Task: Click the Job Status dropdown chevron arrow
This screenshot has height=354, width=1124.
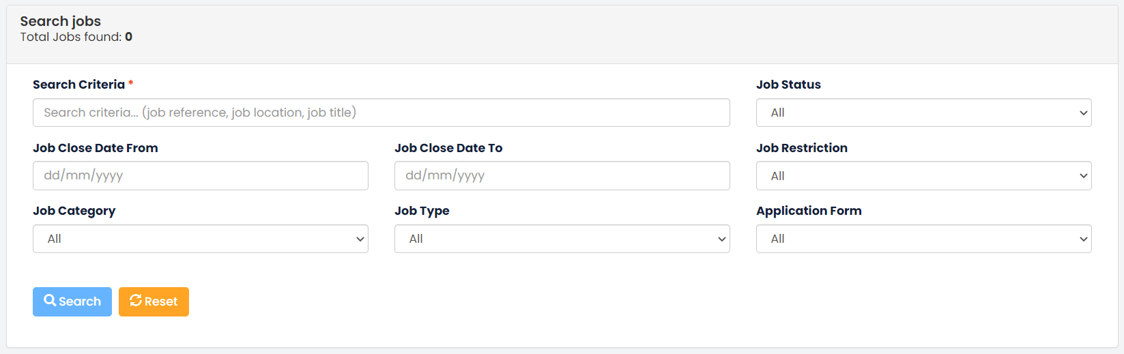Action: point(1083,113)
